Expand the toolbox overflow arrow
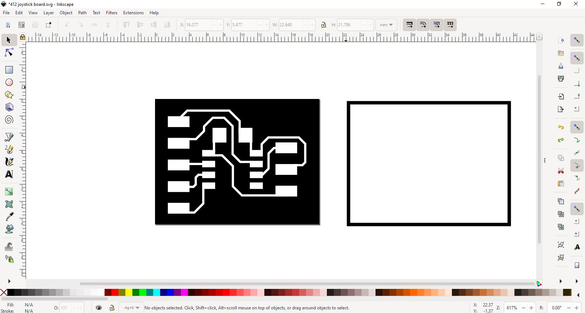This screenshot has height=313, width=585. pos(10,281)
